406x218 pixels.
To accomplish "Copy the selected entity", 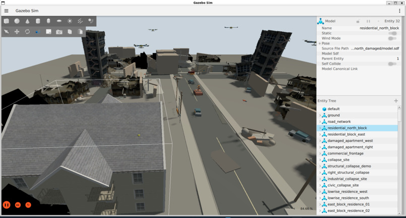I will pyautogui.click(x=70, y=32).
